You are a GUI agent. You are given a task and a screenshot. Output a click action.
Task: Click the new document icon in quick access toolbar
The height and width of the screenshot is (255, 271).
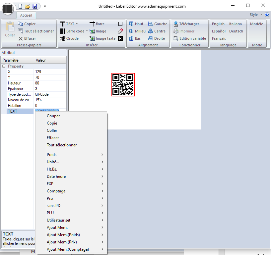tap(21, 6)
